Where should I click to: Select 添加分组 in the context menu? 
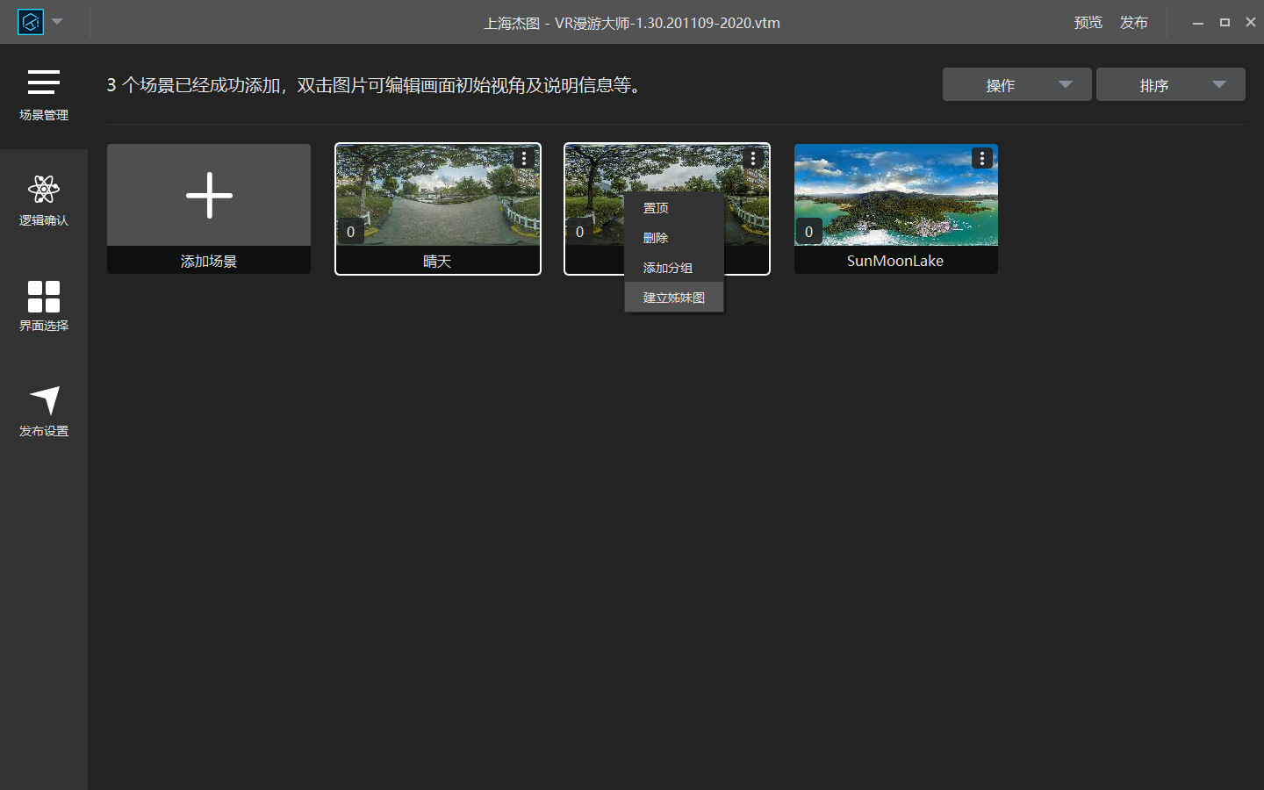click(x=668, y=268)
